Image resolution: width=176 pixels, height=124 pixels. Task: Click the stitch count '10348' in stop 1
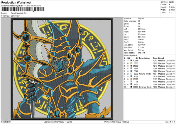point(136,61)
